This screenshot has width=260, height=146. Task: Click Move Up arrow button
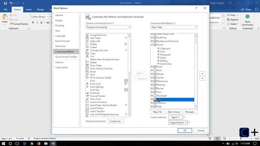202,73
